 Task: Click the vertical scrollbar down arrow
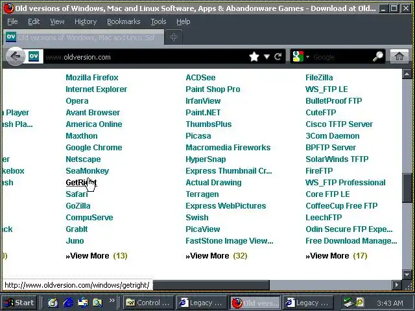[x=407, y=275]
